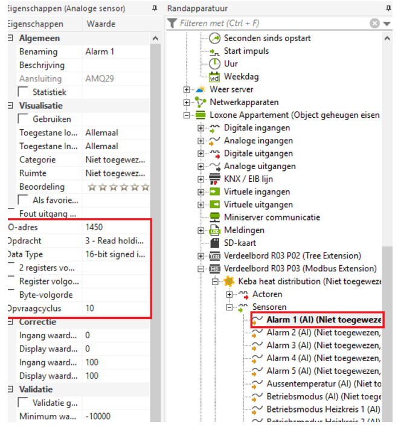Select the Aussentemperatur (AI) sensor
The image size is (398, 430).
323,383
